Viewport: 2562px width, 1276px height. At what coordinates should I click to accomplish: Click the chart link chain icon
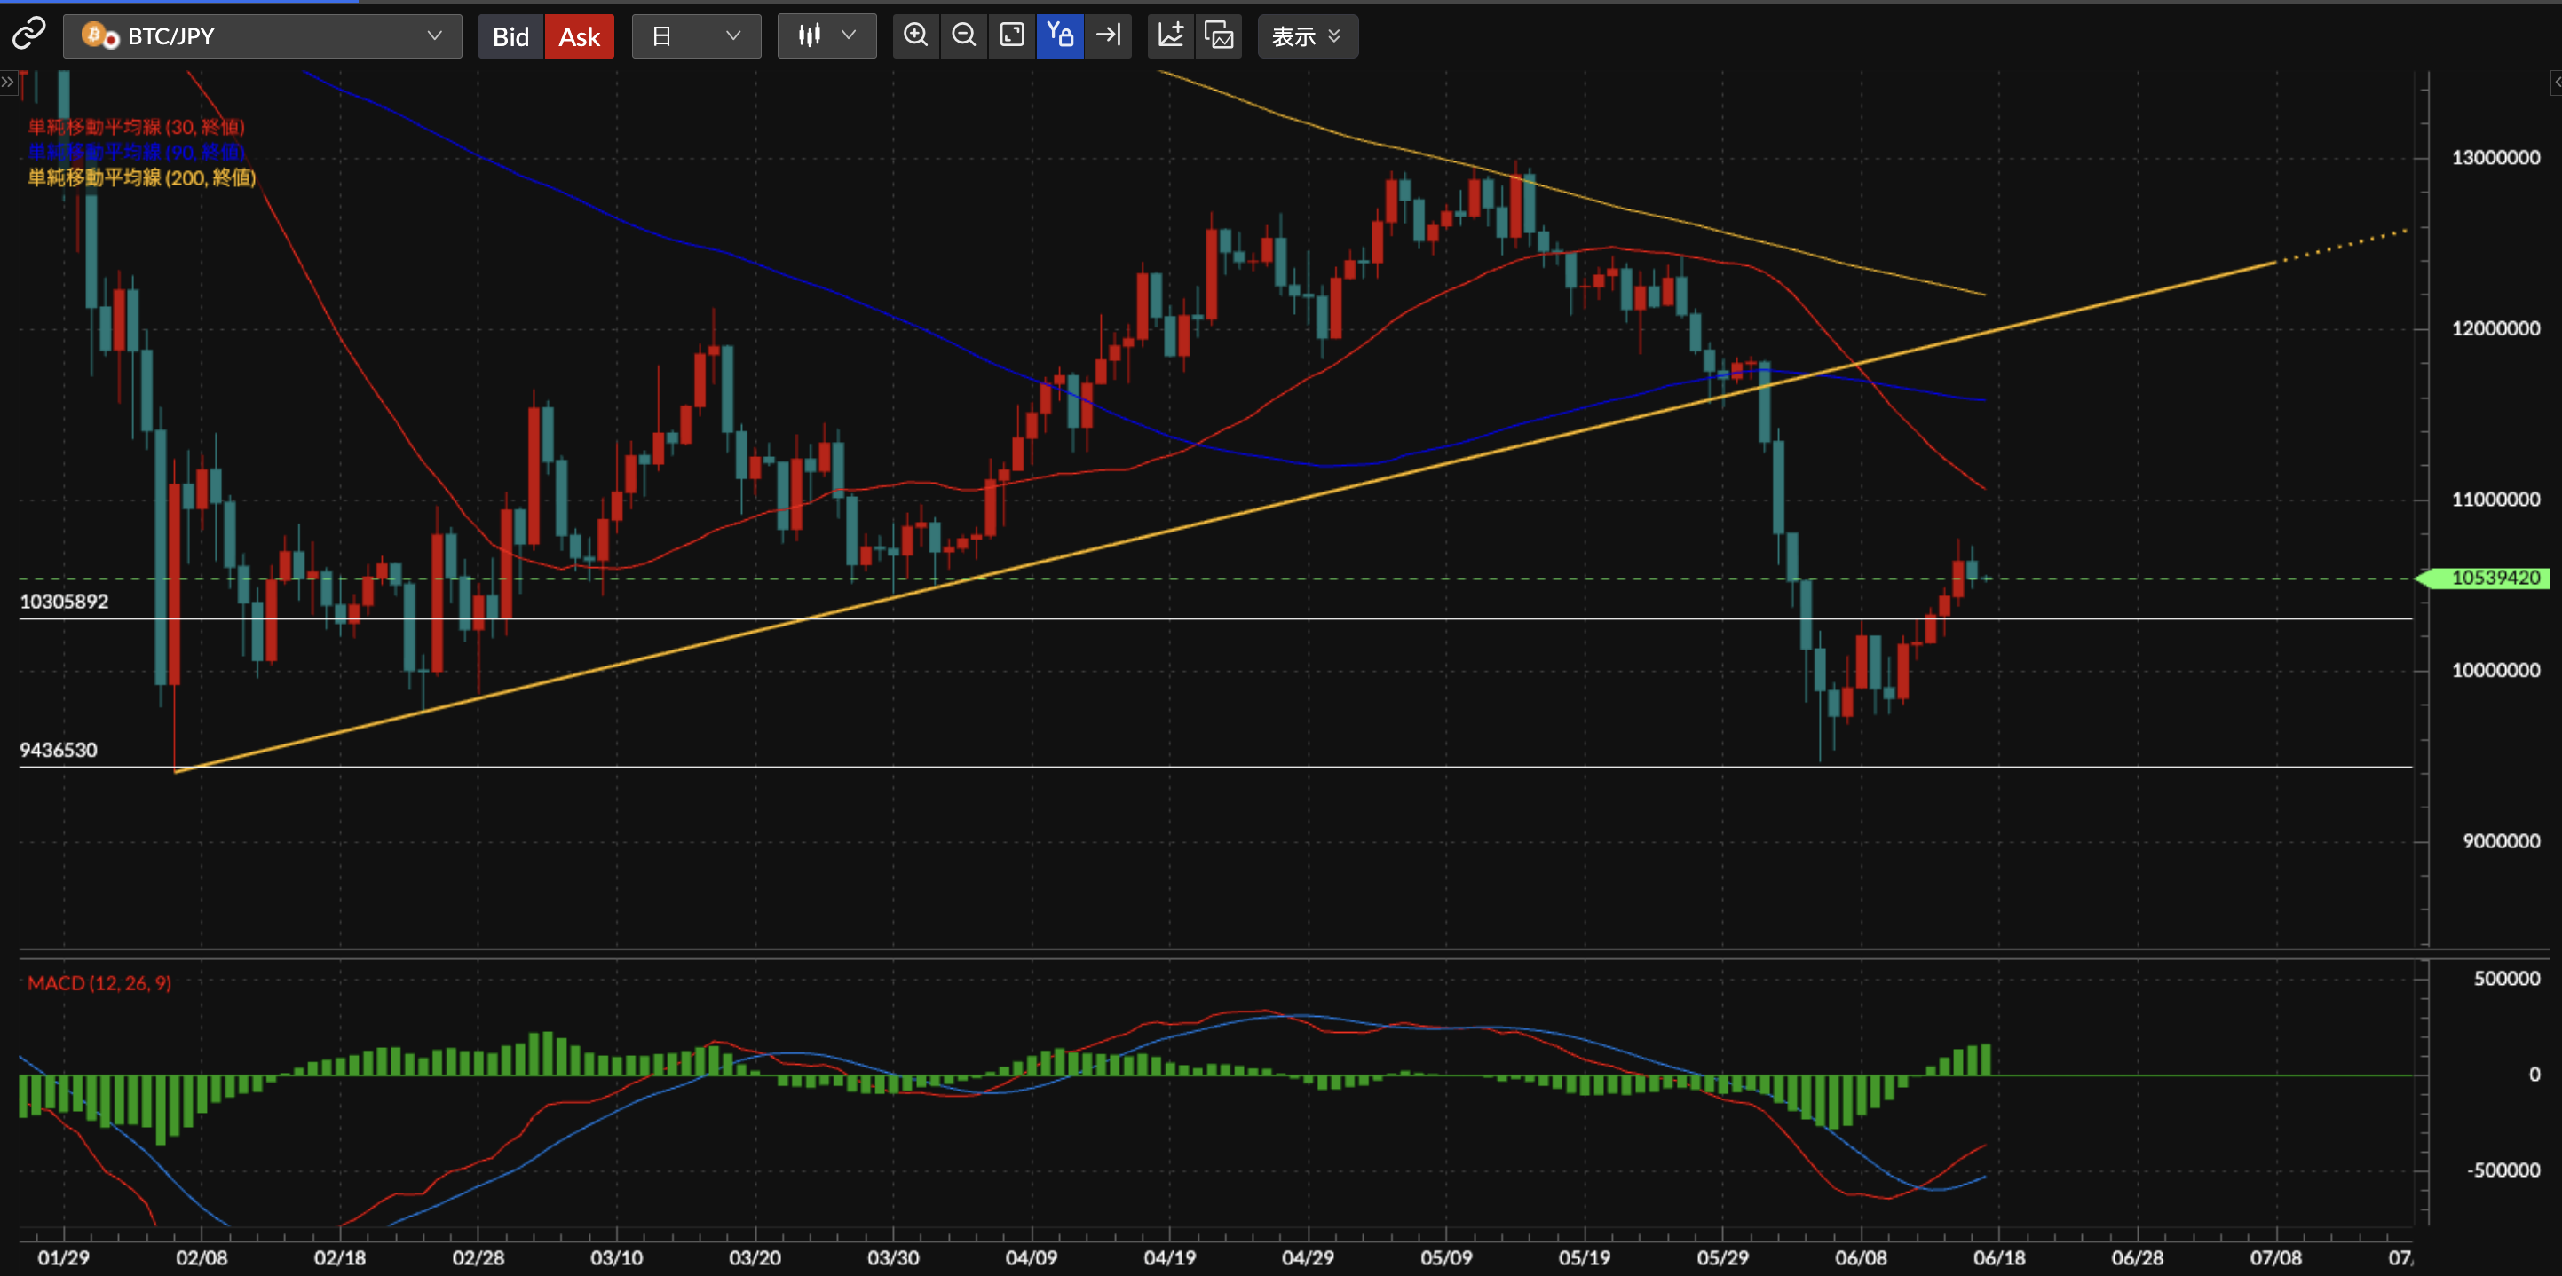(28, 35)
